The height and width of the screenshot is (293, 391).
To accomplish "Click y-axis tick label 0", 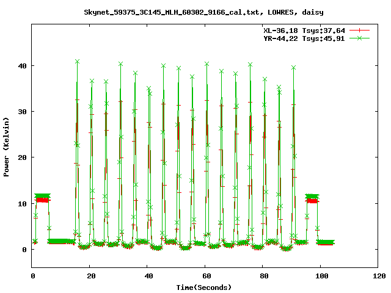I will pos(24,250).
